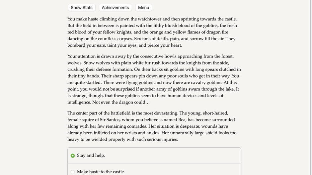312x175 pixels.
Task: Click empty space in the "Stay and help" row
Action: pos(173,155)
